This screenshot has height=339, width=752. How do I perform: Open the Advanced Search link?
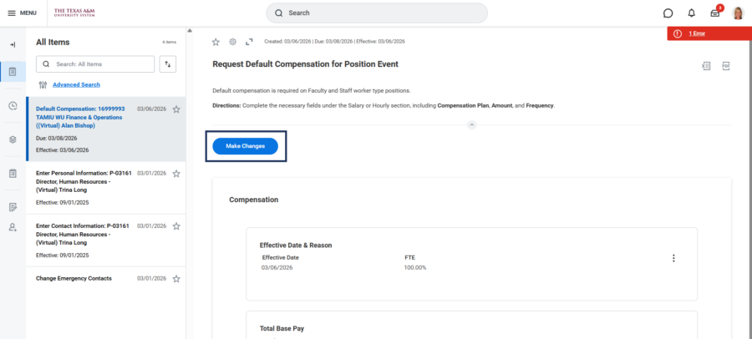pyautogui.click(x=76, y=85)
